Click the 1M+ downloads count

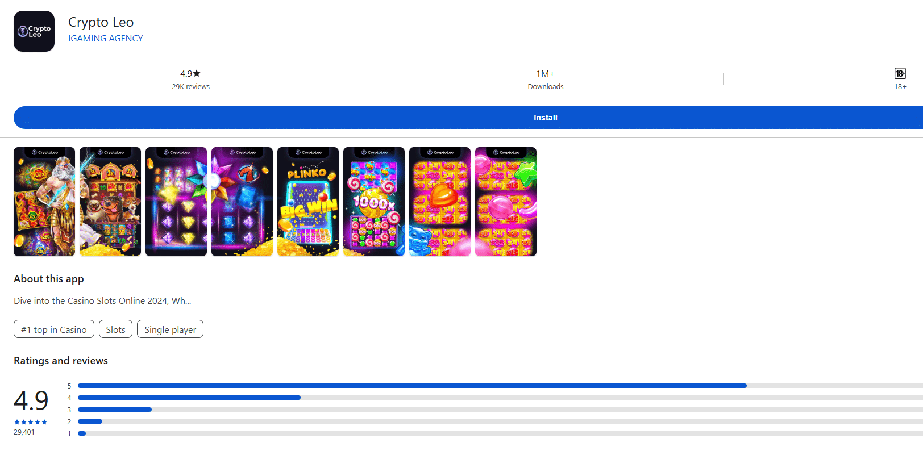(x=546, y=74)
